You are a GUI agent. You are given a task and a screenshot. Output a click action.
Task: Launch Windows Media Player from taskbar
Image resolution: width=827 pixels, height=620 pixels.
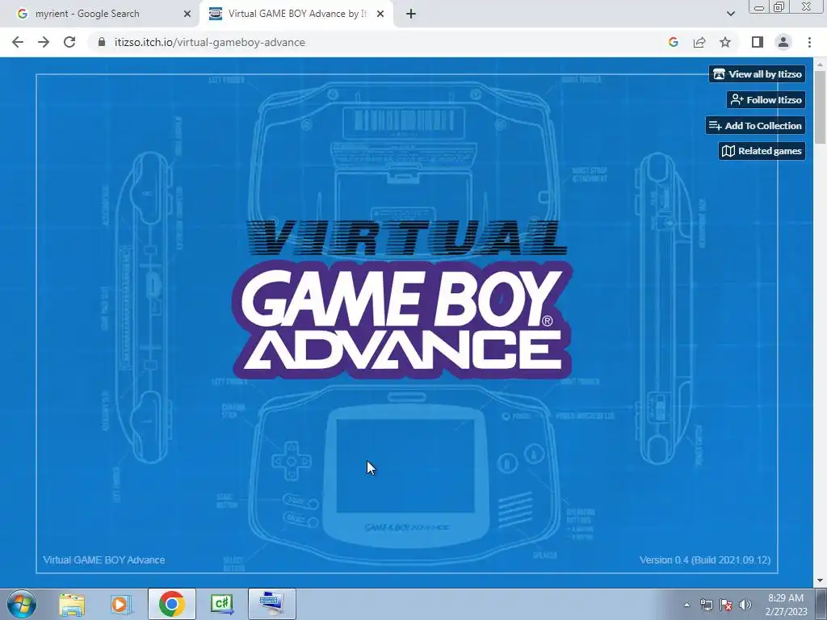tap(120, 604)
